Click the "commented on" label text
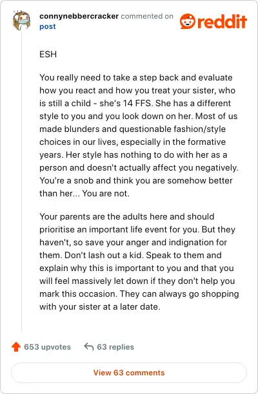Viewport: 258px width, 394px height. (147, 16)
